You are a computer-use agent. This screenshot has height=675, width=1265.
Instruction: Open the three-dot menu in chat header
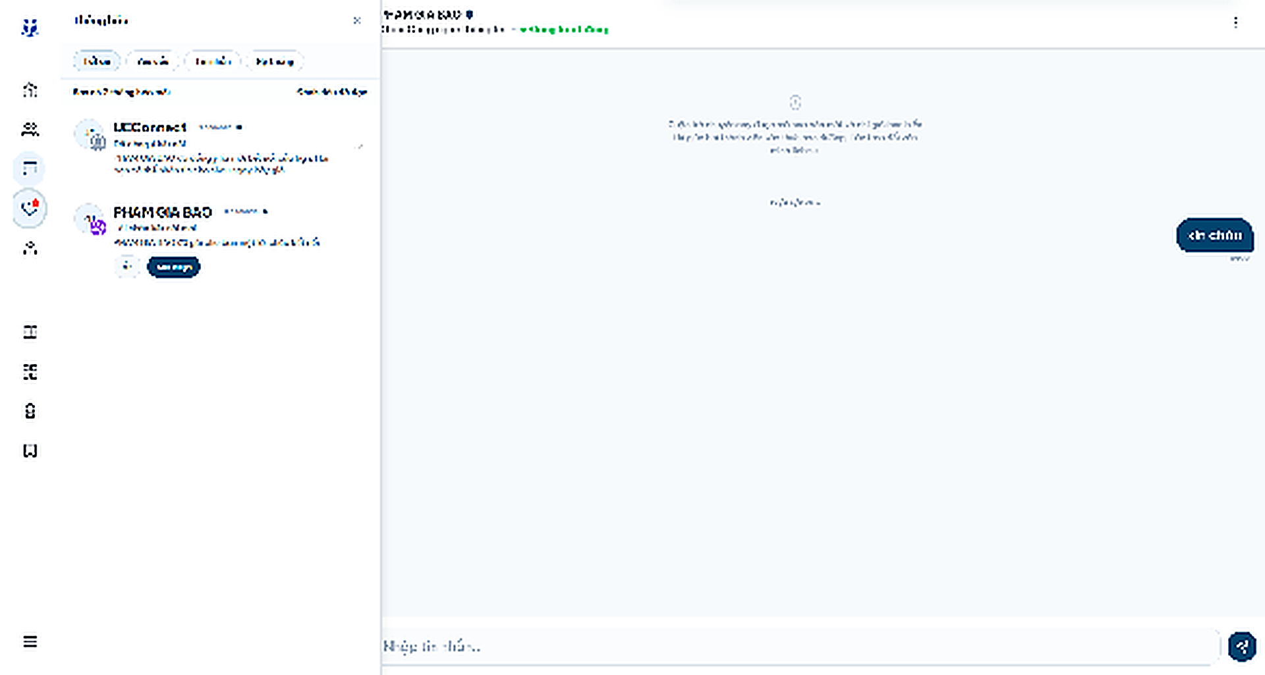pyautogui.click(x=1235, y=22)
